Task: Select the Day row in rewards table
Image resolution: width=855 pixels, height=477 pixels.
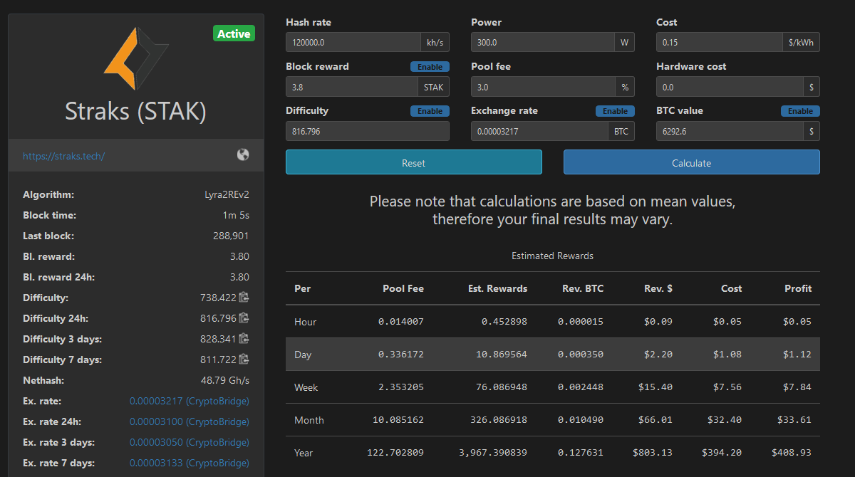Action: (x=553, y=355)
